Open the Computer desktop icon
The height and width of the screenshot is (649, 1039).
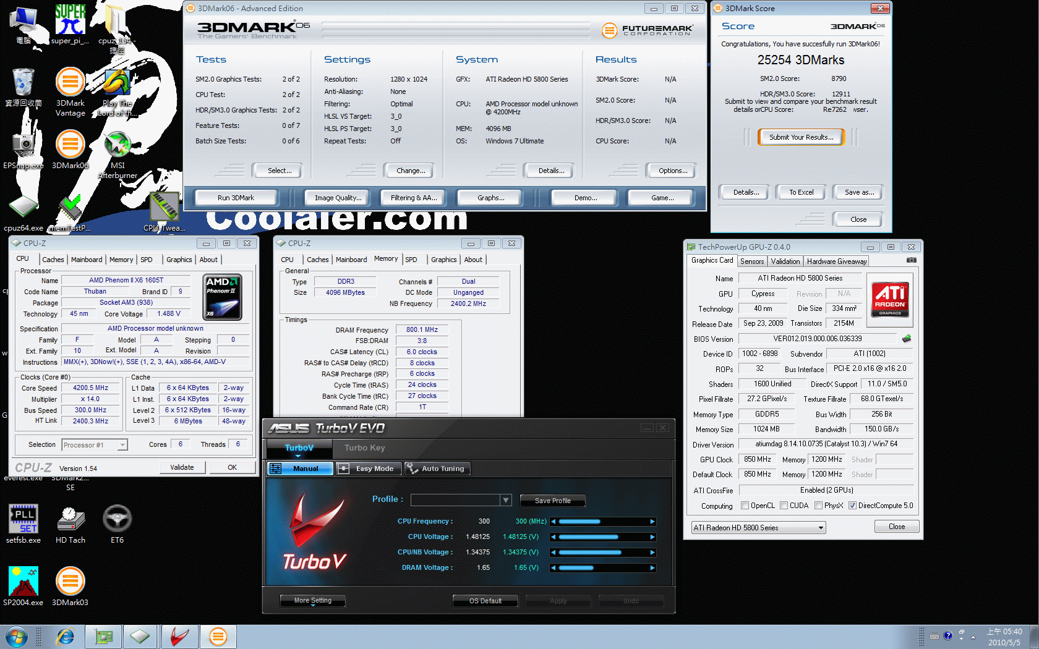tap(24, 25)
